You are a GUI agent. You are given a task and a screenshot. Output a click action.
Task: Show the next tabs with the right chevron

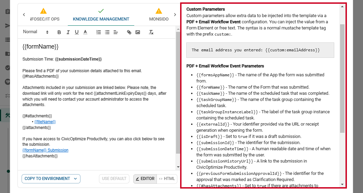click(175, 15)
